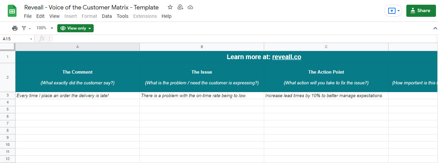The image size is (438, 163).
Task: Click the reveall.co link
Action: pyautogui.click(x=287, y=57)
